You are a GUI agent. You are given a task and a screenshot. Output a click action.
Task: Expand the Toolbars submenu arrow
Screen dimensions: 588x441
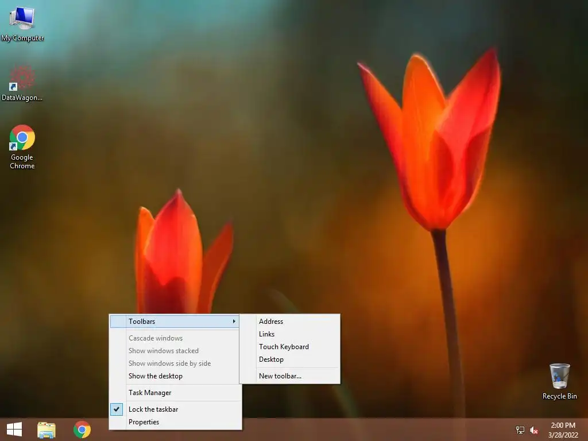[x=234, y=322]
